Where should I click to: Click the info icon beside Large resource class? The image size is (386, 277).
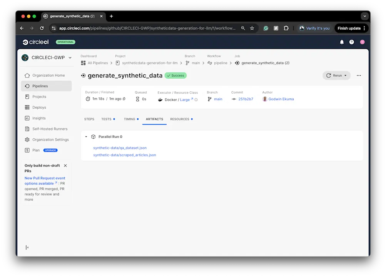[x=196, y=99]
